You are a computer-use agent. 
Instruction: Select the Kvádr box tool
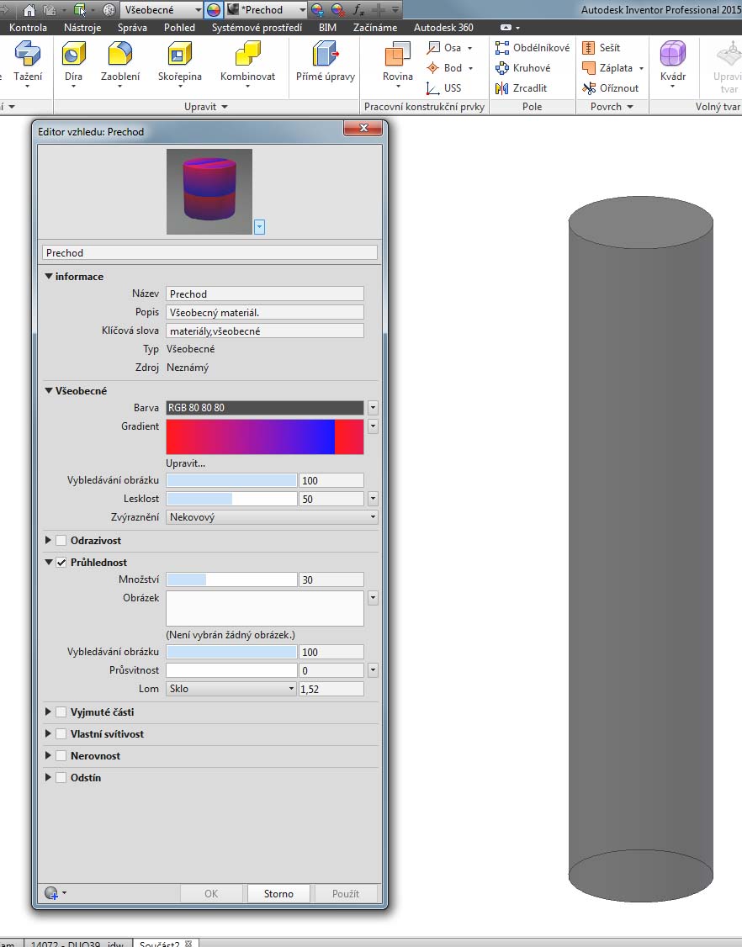(672, 61)
